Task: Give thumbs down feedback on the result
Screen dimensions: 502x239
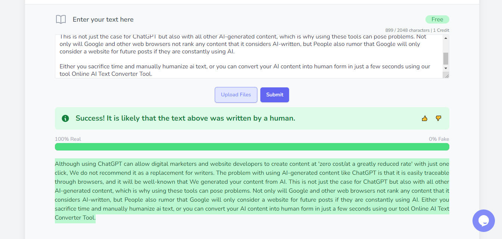Action: 439,118
